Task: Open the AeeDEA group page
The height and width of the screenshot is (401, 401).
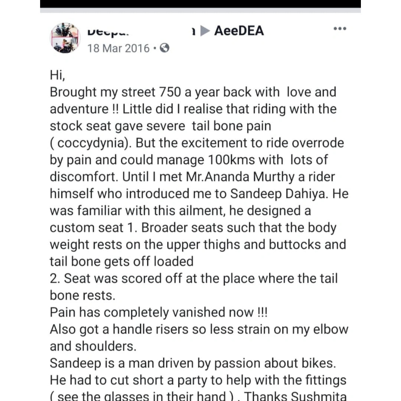Action: pyautogui.click(x=239, y=31)
